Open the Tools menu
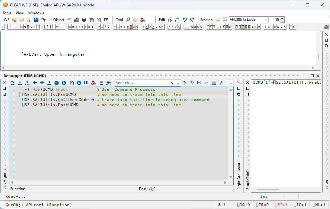Viewport: 330px width, 209px height. point(7,13)
